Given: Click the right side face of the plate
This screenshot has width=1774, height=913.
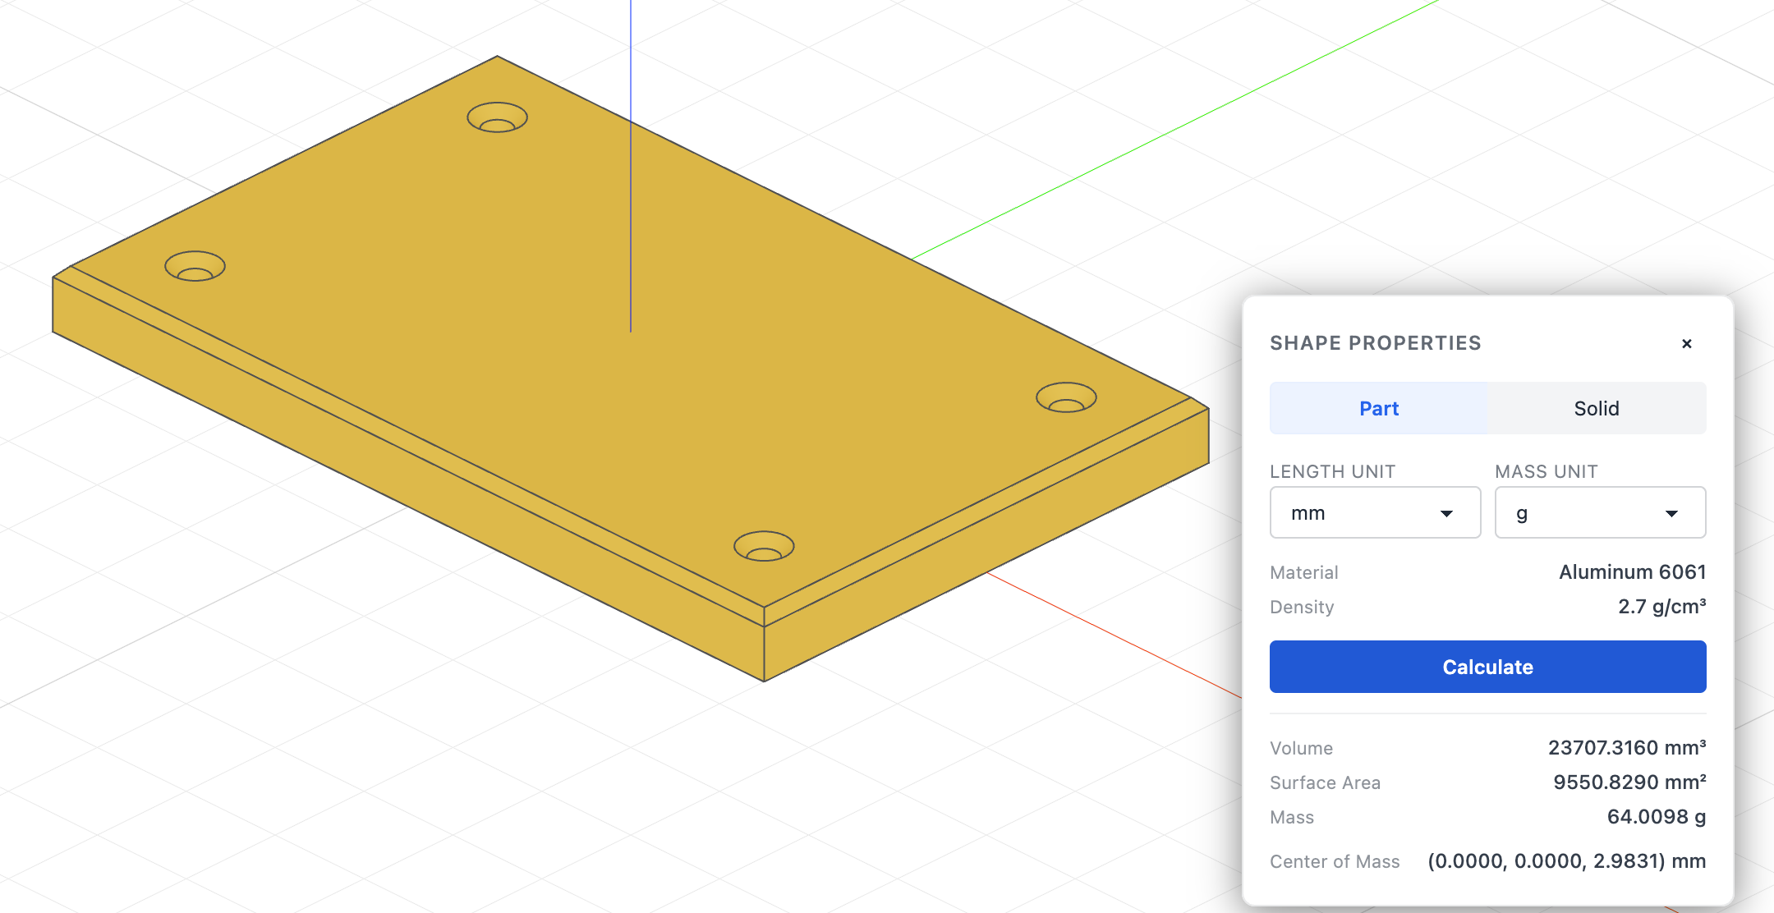Looking at the screenshot, I should point(986,546).
